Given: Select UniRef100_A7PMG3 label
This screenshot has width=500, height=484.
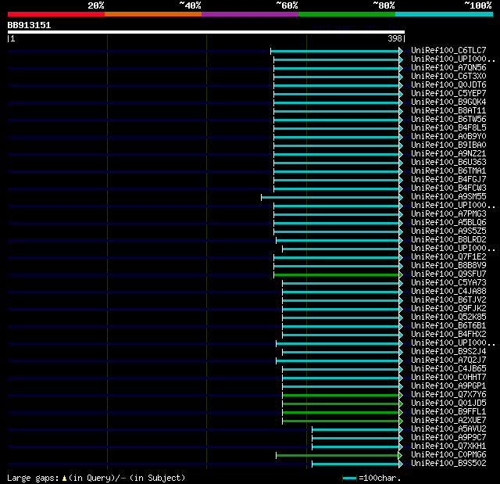Looking at the screenshot, I should (x=448, y=213).
